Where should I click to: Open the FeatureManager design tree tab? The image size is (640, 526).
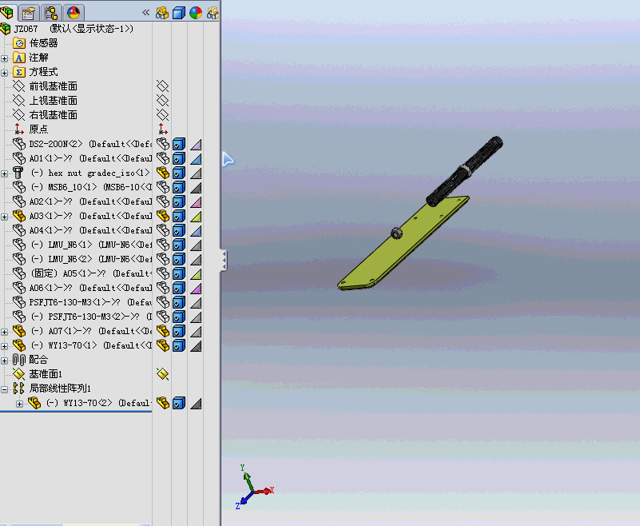(7, 13)
